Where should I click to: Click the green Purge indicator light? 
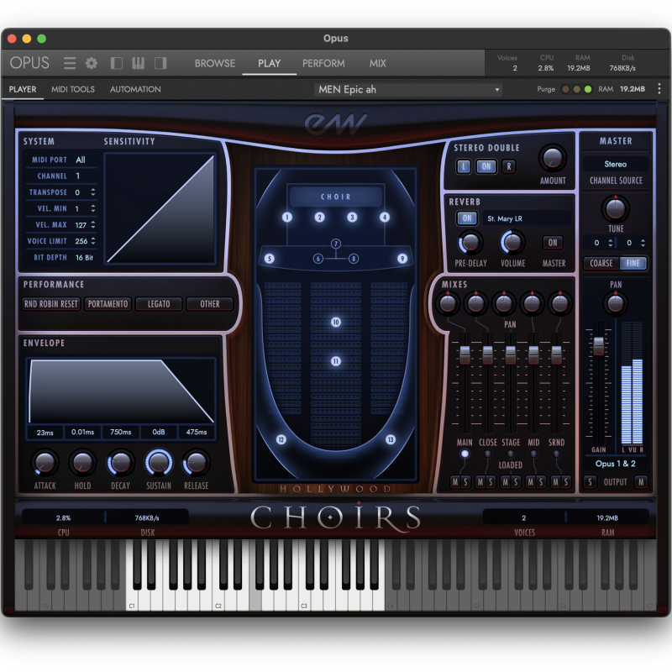[x=588, y=89]
